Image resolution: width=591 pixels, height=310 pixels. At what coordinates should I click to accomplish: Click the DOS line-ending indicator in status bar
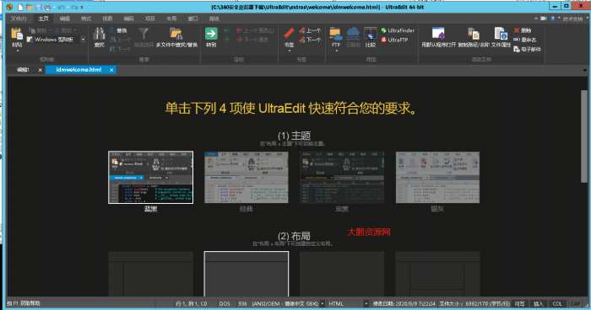click(225, 303)
